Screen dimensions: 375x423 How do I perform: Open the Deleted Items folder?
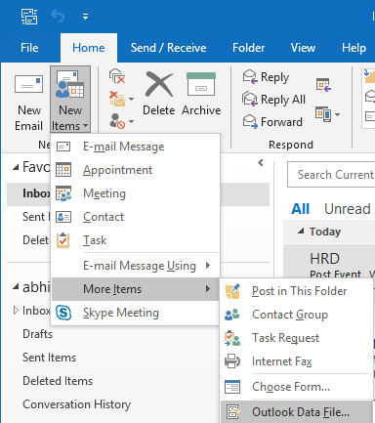click(58, 381)
